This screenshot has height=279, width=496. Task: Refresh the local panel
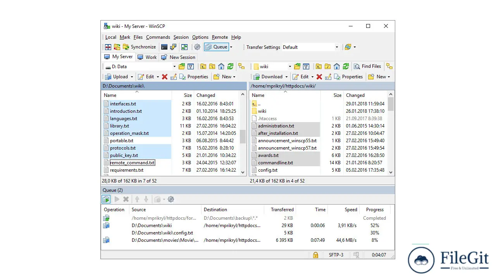pos(231,66)
